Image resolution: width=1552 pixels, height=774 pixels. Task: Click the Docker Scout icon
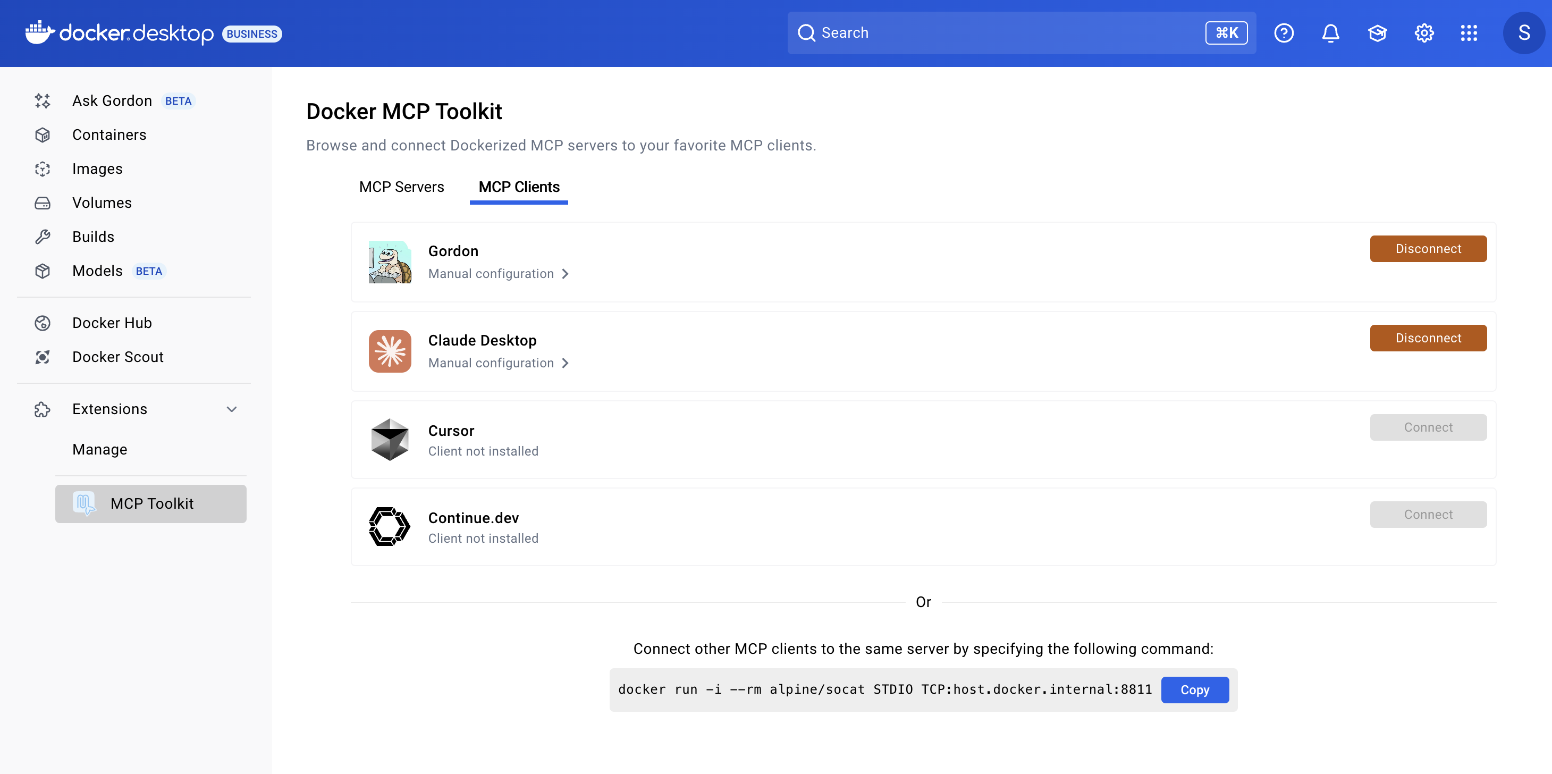(x=42, y=357)
